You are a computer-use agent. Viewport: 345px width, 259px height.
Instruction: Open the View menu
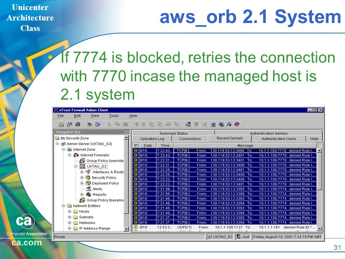click(x=95, y=115)
